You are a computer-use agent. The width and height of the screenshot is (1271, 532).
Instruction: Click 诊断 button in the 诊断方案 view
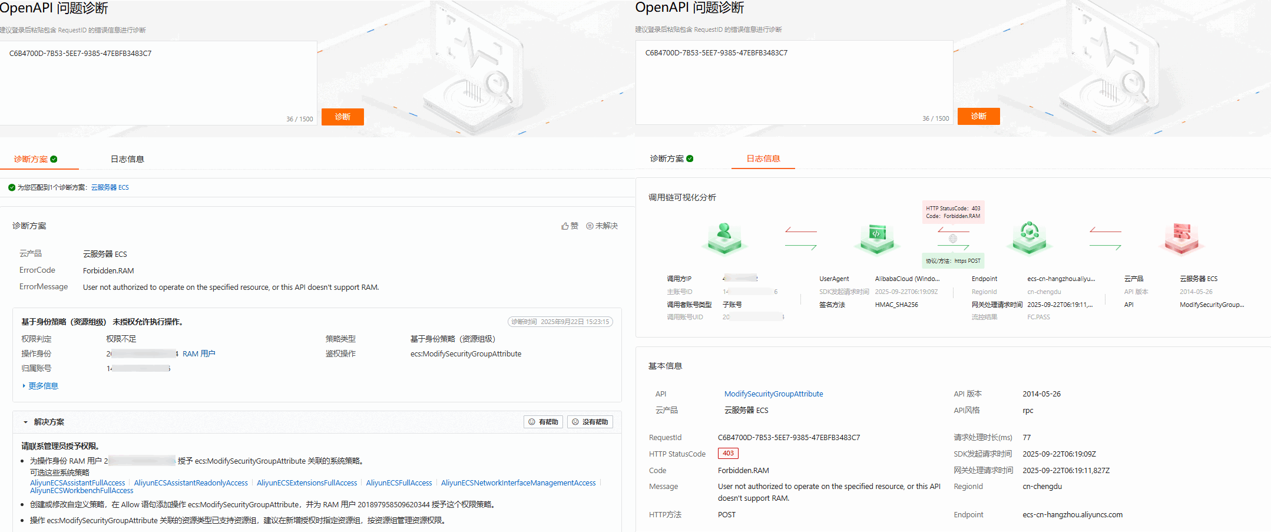coord(343,117)
